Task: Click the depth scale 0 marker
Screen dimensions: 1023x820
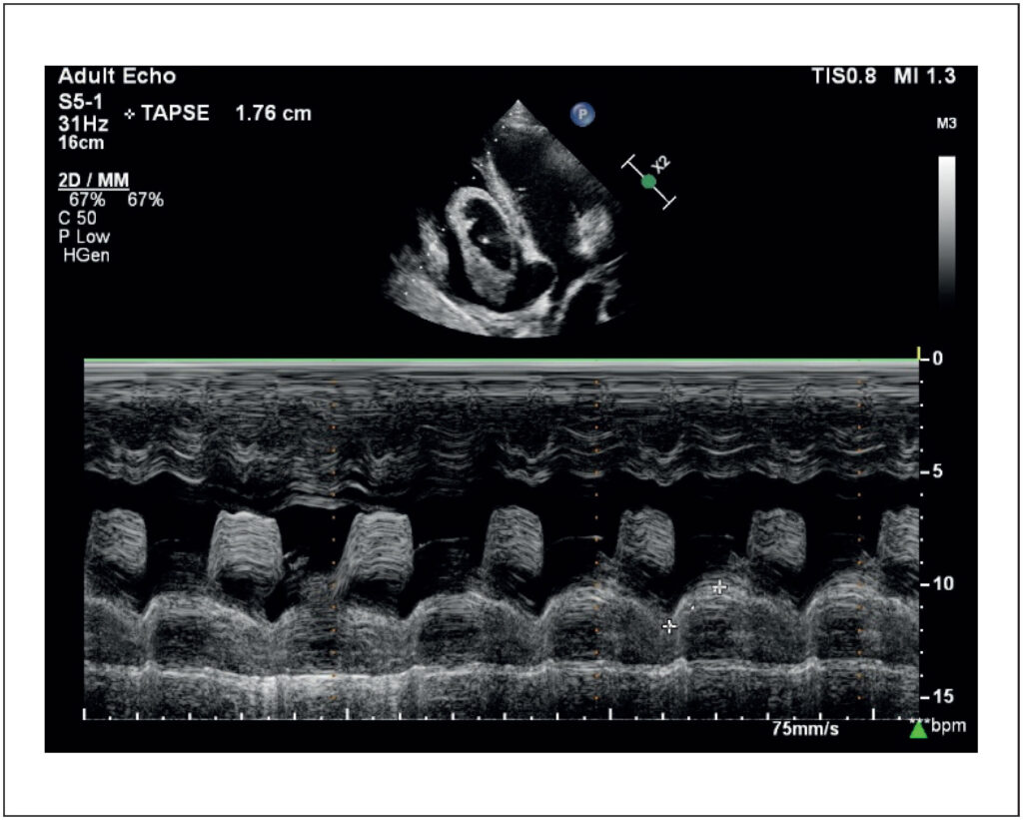Action: pyautogui.click(x=937, y=359)
